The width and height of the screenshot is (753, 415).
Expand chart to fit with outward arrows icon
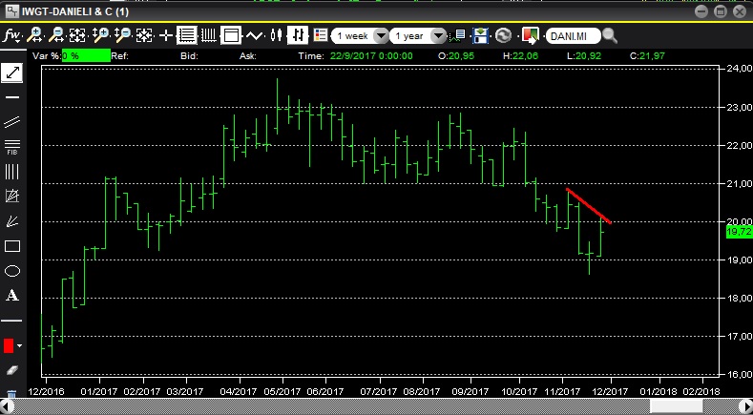click(x=77, y=35)
